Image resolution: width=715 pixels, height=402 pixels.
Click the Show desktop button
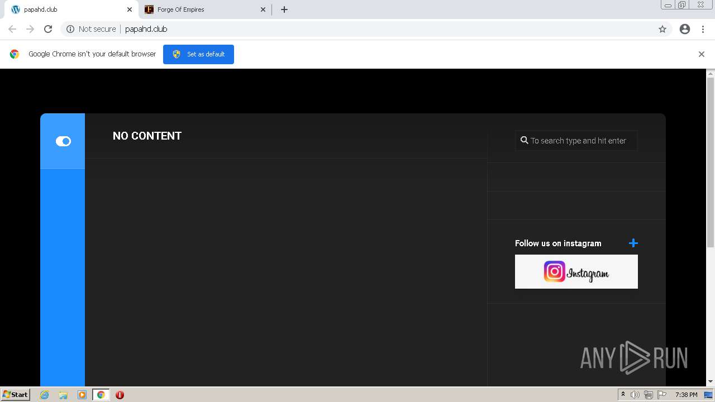[x=708, y=395]
